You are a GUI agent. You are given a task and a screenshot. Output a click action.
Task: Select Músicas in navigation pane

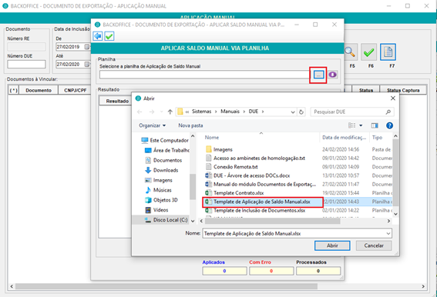click(158, 190)
